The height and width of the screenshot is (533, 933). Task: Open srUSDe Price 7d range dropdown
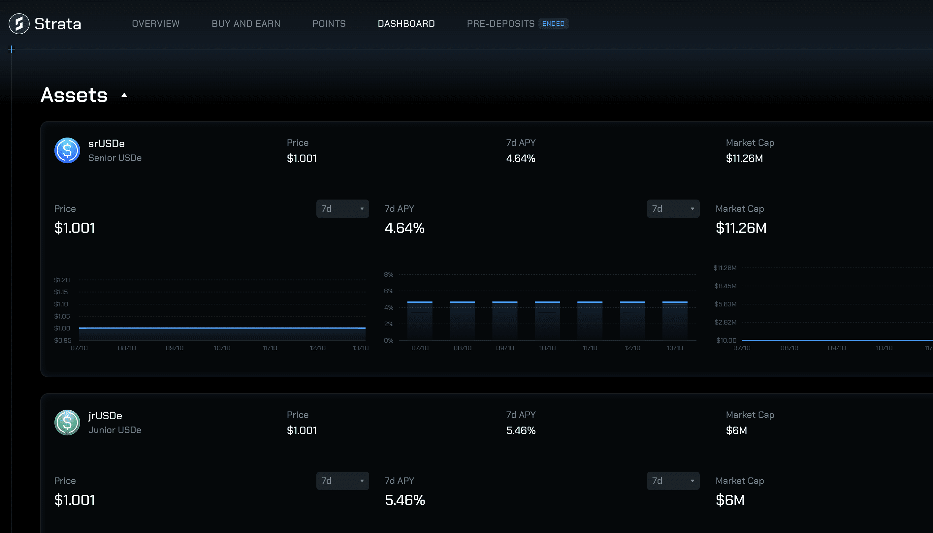342,209
